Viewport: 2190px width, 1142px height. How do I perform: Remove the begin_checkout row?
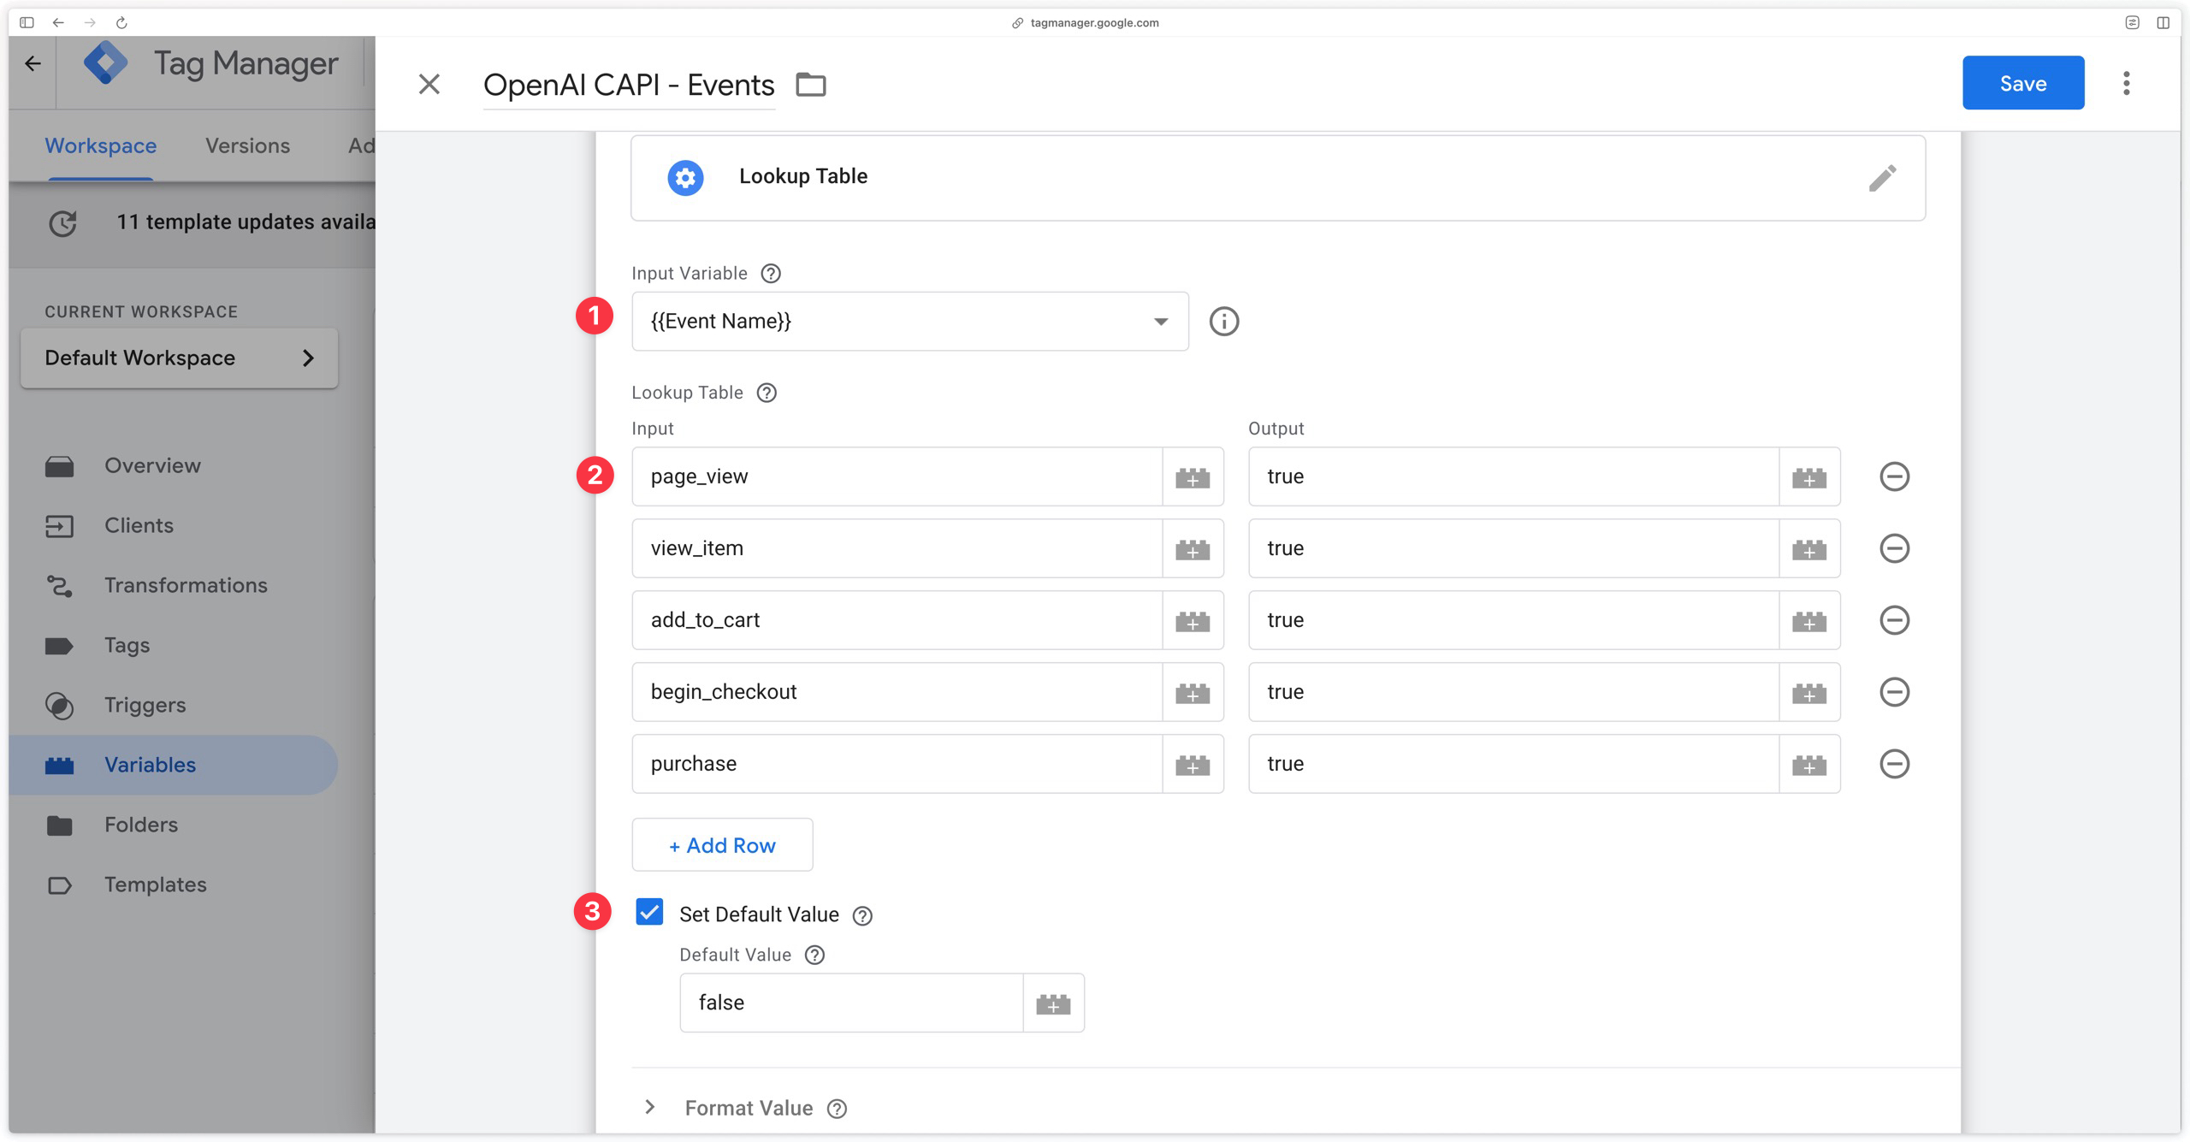point(1894,692)
